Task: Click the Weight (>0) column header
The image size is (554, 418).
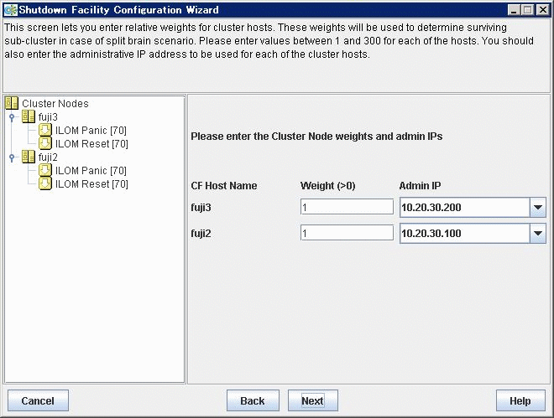Action: (327, 186)
